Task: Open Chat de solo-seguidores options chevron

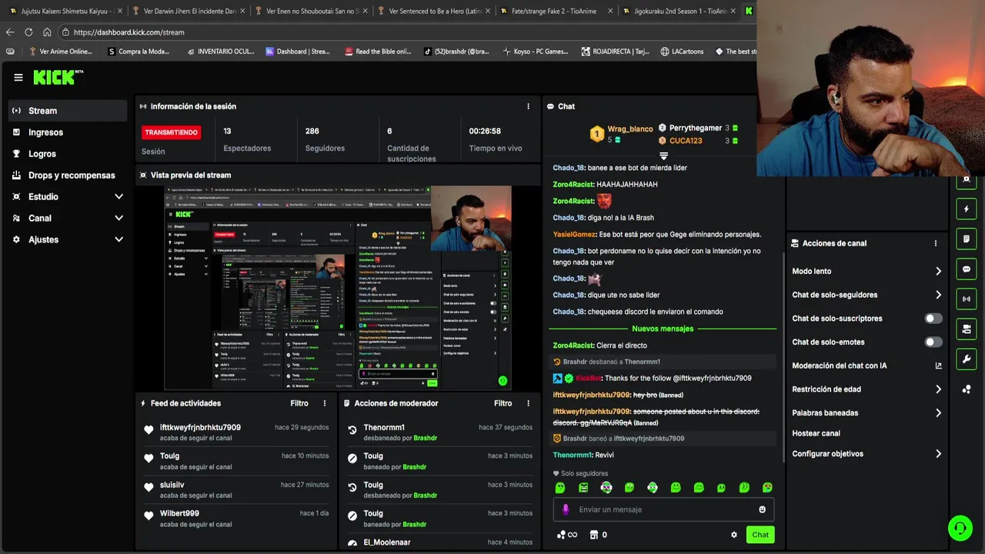Action: [938, 295]
